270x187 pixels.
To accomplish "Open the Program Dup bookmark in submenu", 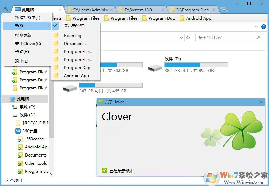I will (x=75, y=68).
